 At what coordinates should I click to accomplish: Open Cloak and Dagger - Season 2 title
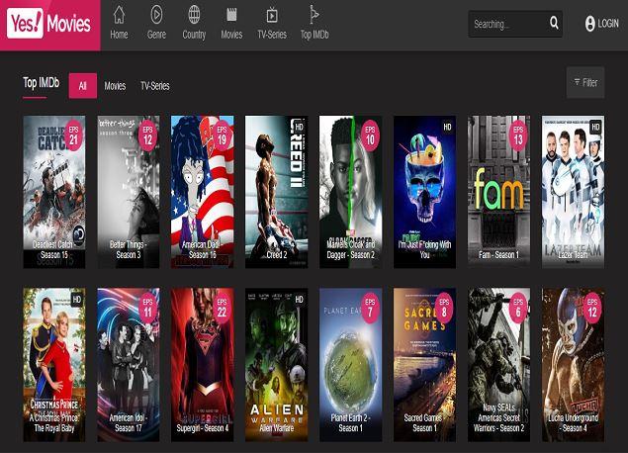(x=351, y=249)
